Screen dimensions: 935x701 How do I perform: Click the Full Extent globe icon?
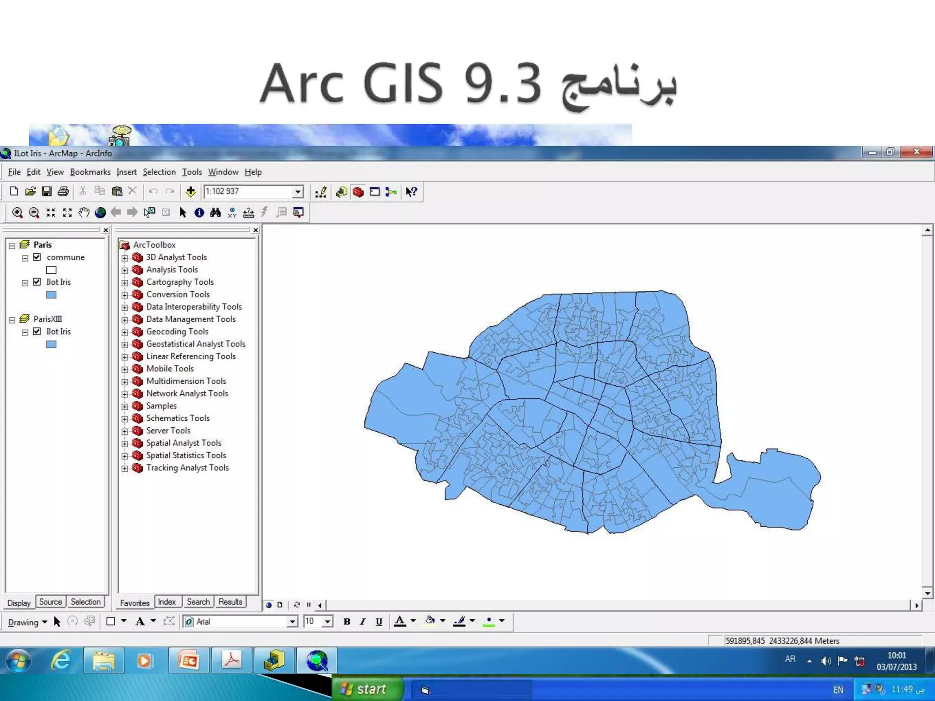tap(100, 213)
